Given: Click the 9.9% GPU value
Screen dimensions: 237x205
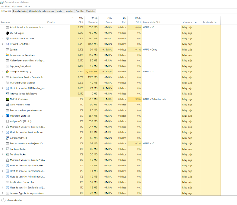Looking at the screenshot, I should coord(138,99).
